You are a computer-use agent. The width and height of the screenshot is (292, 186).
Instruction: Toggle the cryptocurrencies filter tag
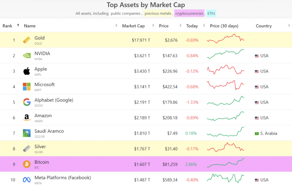point(189,13)
